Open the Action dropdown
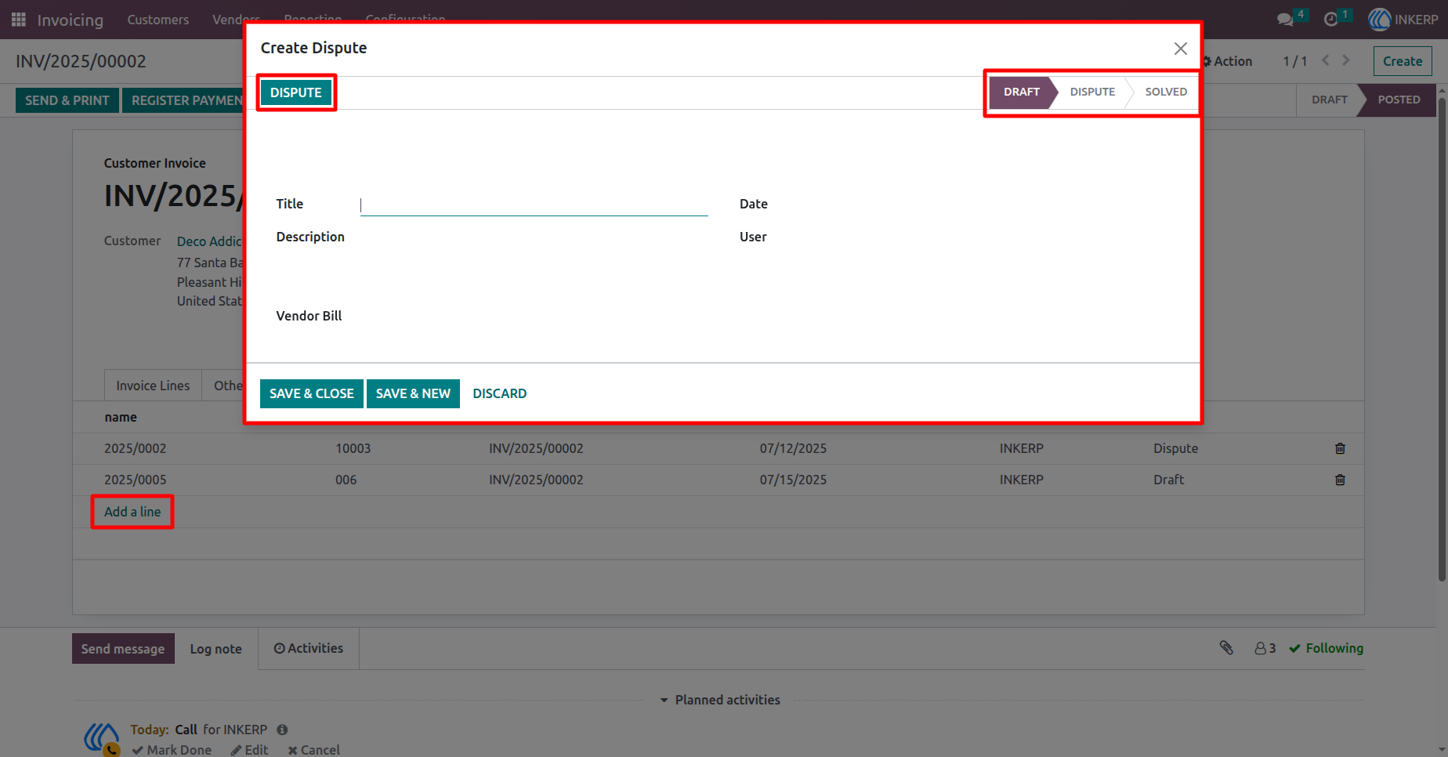Viewport: 1448px width, 757px height. click(x=1228, y=61)
